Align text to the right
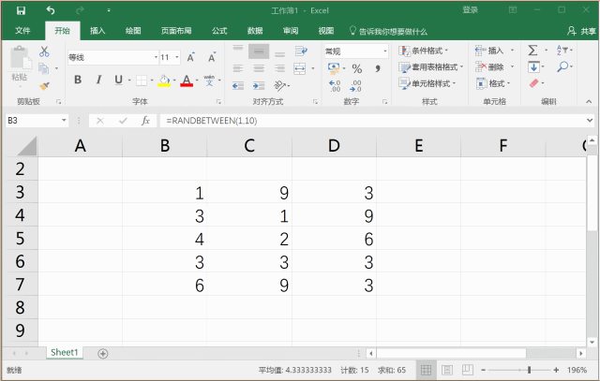600x381 pixels. click(279, 68)
